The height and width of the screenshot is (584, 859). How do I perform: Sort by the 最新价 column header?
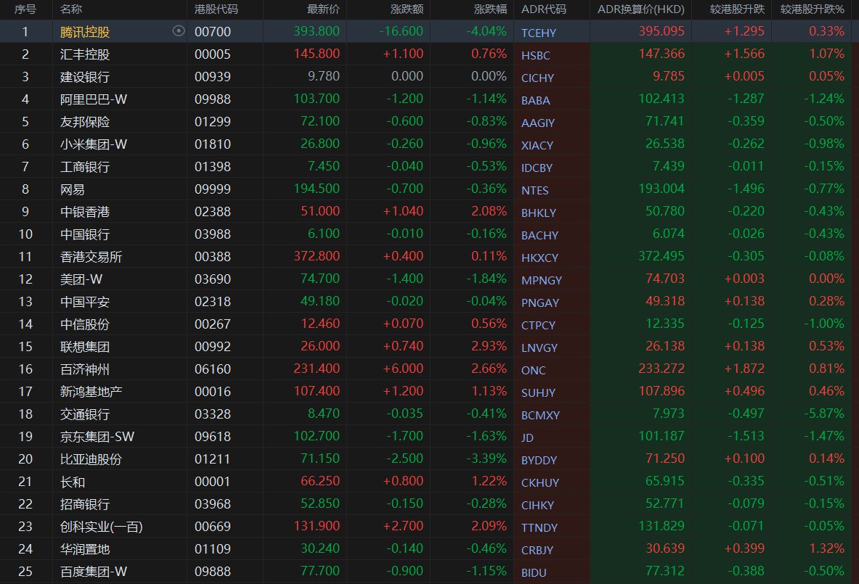(x=323, y=9)
